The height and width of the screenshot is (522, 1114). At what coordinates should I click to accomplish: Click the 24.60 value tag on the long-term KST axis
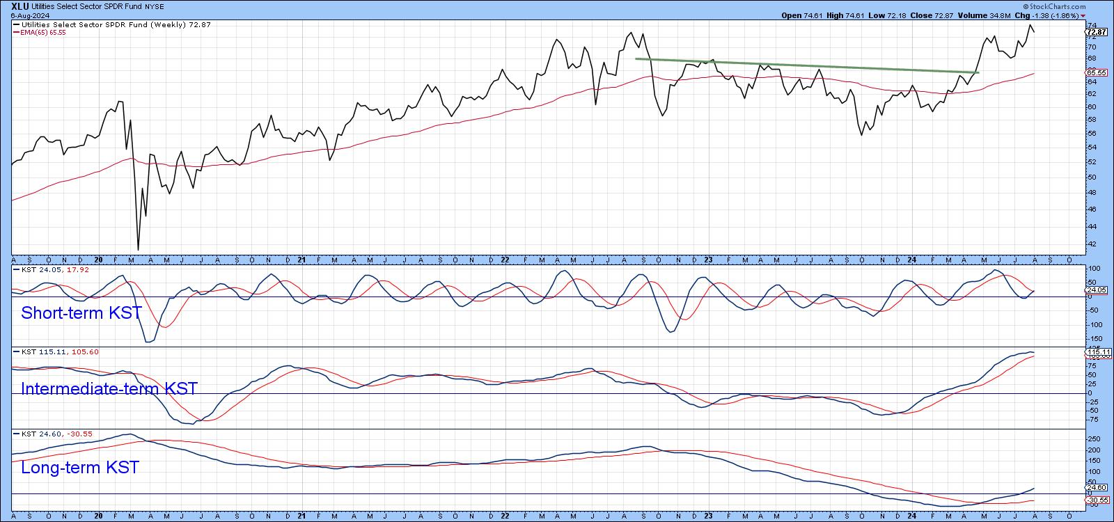pos(1096,489)
